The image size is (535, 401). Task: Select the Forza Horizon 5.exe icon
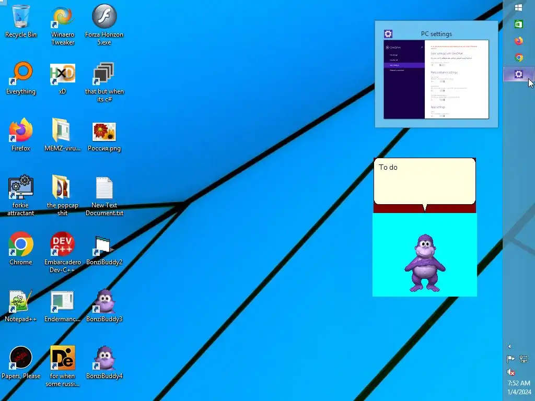104,25
